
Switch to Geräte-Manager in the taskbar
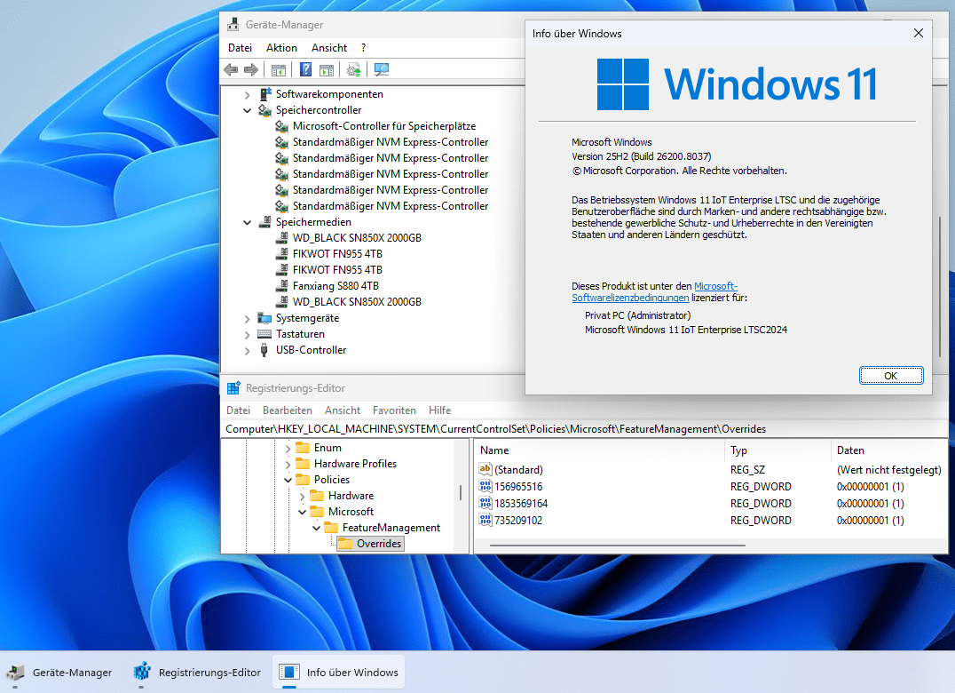coord(61,673)
